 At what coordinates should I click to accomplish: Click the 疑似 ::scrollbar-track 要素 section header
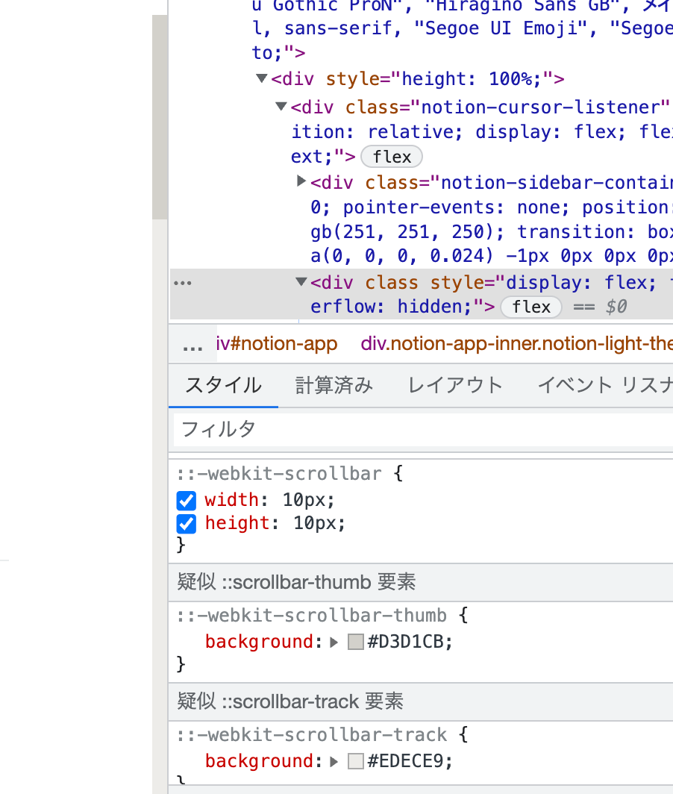click(421, 701)
